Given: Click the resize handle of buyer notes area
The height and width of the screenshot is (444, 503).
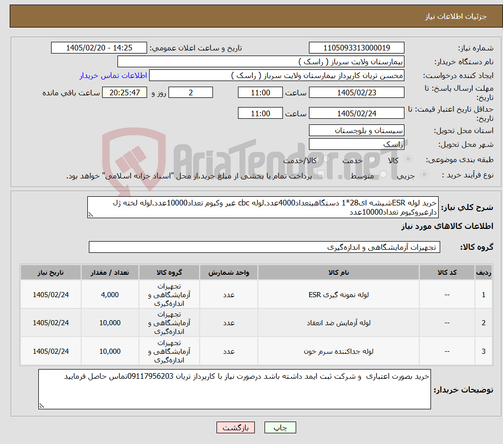Looking at the screenshot, I should click(x=41, y=406).
